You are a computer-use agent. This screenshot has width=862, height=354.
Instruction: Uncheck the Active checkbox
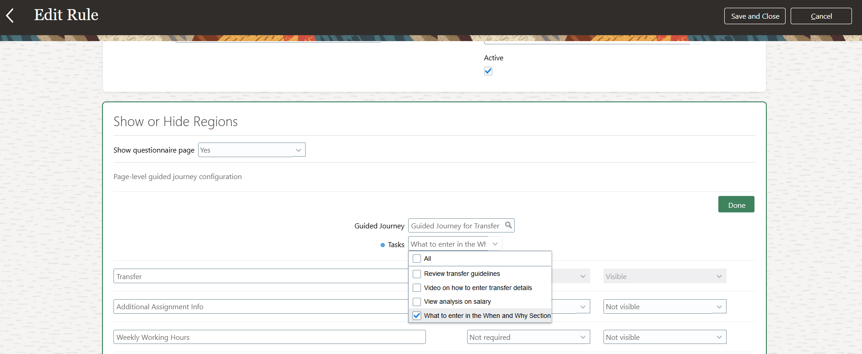pyautogui.click(x=488, y=71)
